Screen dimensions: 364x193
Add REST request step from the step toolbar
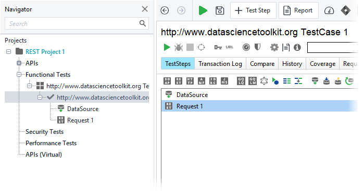(179, 81)
